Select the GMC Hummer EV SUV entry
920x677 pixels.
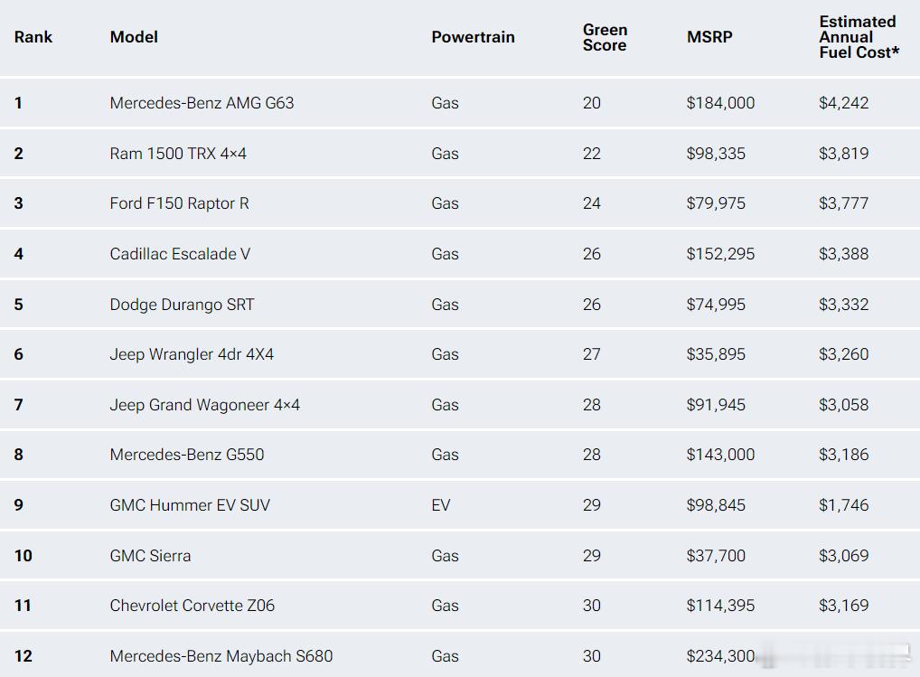coord(190,505)
